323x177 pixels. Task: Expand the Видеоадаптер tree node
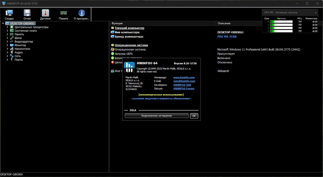click(x=8, y=42)
